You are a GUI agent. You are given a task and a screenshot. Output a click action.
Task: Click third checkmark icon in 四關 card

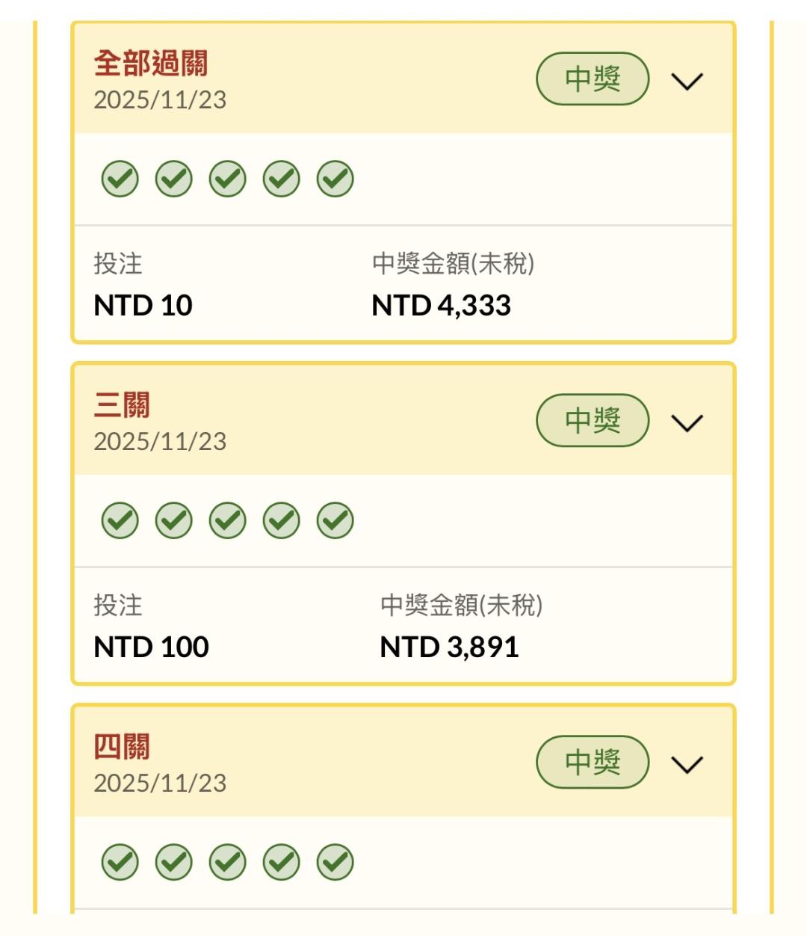coord(228,862)
